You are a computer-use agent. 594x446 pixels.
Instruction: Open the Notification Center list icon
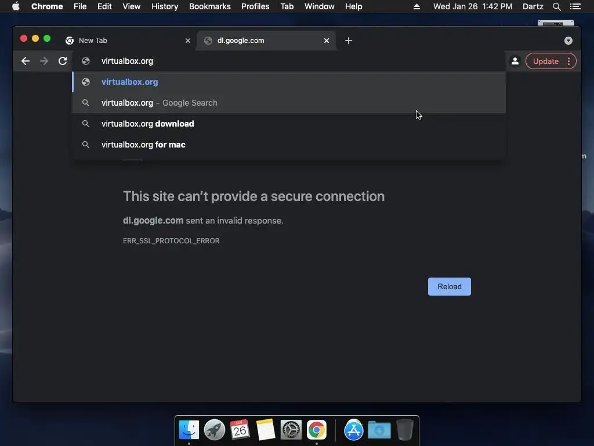[x=575, y=6]
